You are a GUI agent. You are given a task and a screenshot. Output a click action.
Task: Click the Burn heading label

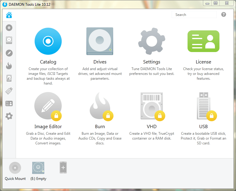click(x=100, y=127)
